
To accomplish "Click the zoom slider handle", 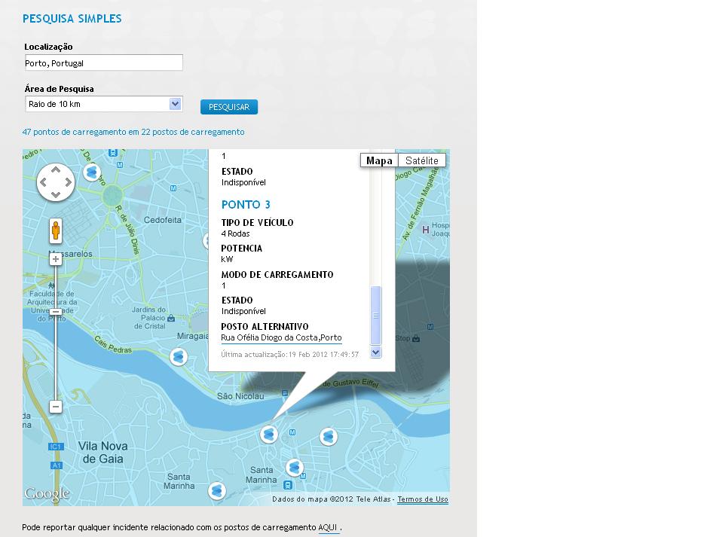I will coord(56,312).
